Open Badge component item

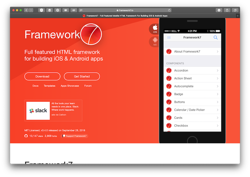pyautogui.click(x=192, y=94)
